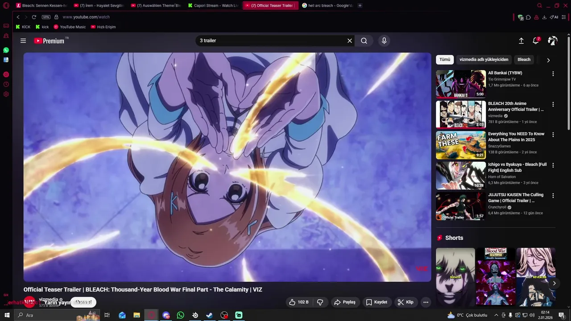571x321 pixels.
Task: Open BLEACH 20th Anime Anniversary Official Trailer title
Action: click(516, 107)
